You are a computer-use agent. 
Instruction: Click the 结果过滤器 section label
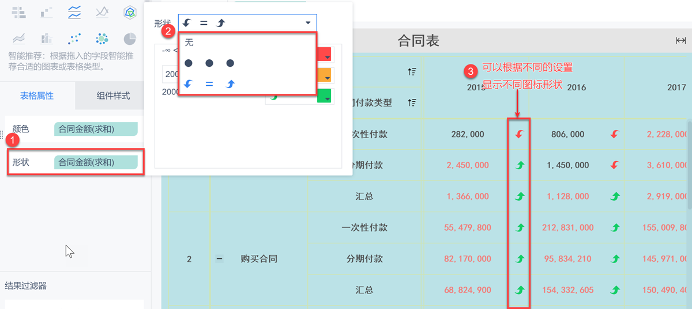[x=26, y=285]
